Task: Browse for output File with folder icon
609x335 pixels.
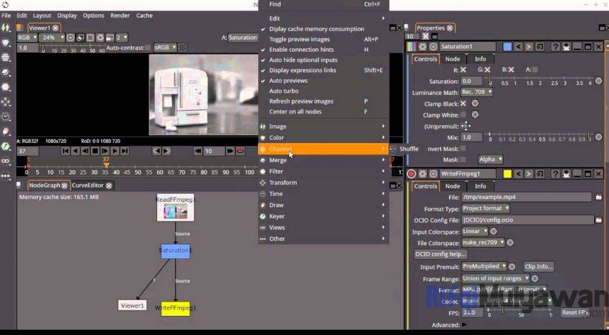Action: coord(598,197)
